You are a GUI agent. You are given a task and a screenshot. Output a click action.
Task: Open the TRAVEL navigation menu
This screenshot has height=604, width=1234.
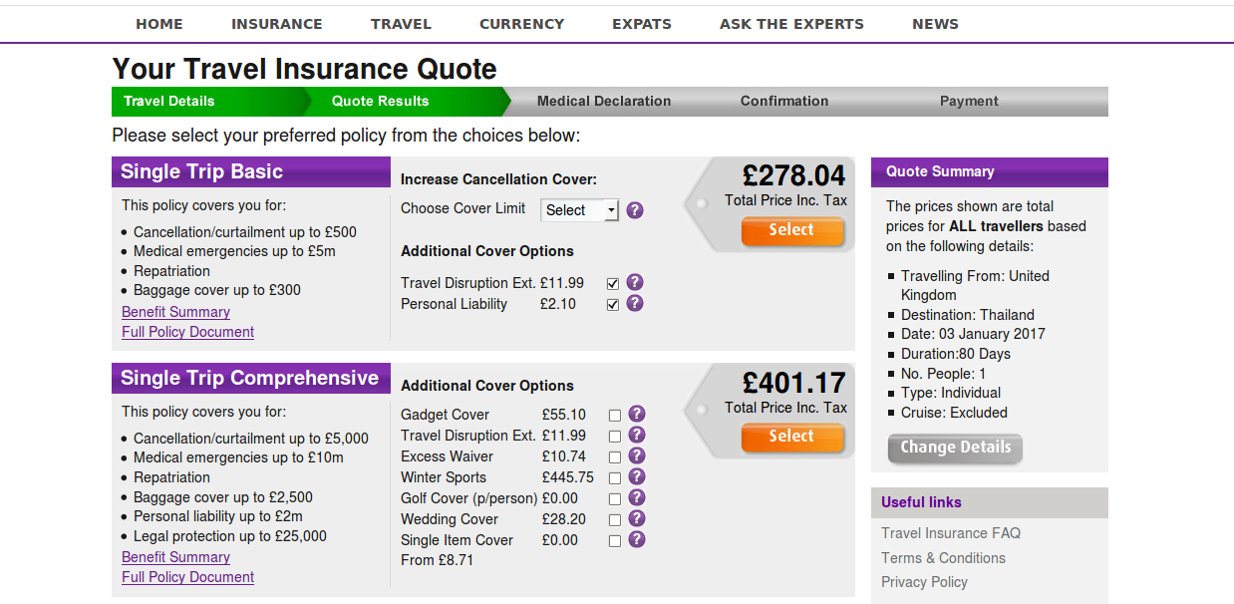tap(401, 24)
